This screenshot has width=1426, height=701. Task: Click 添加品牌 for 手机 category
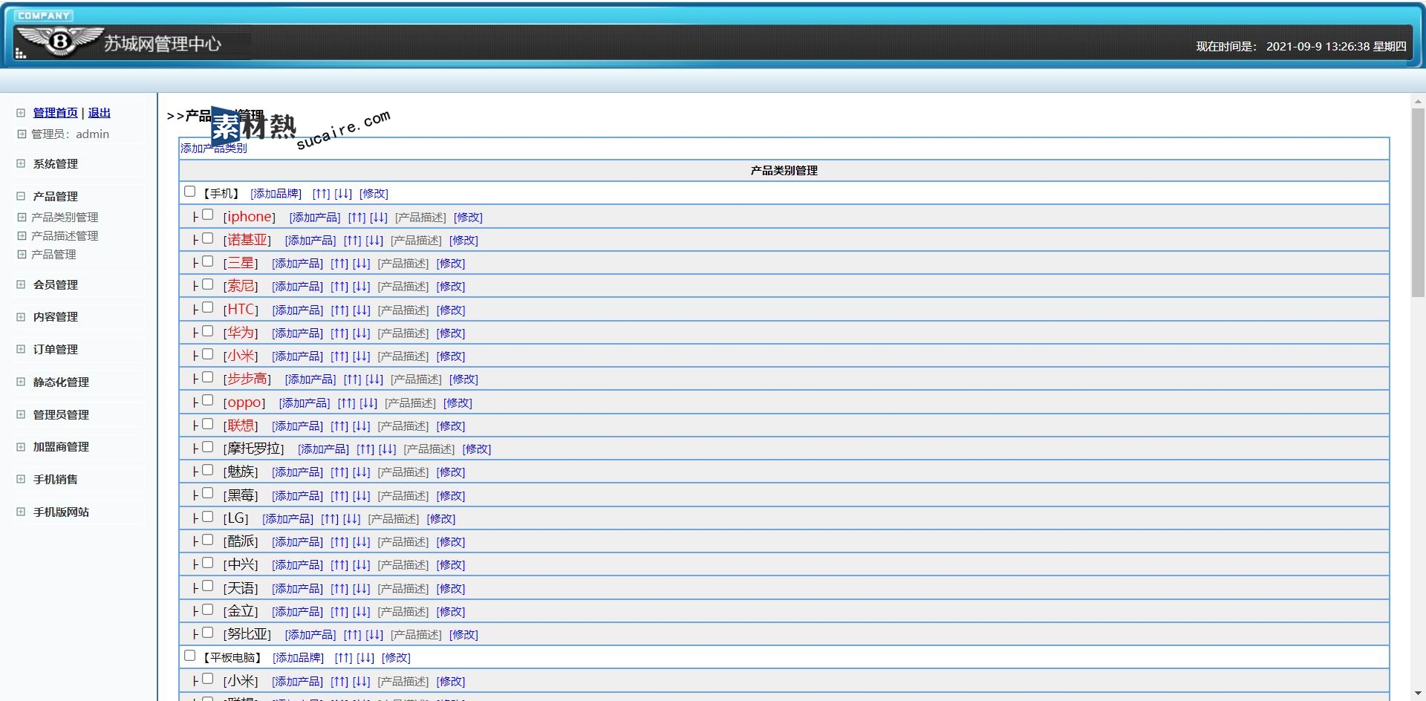276,194
